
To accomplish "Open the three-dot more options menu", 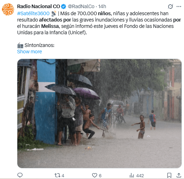I will pos(179,7).
